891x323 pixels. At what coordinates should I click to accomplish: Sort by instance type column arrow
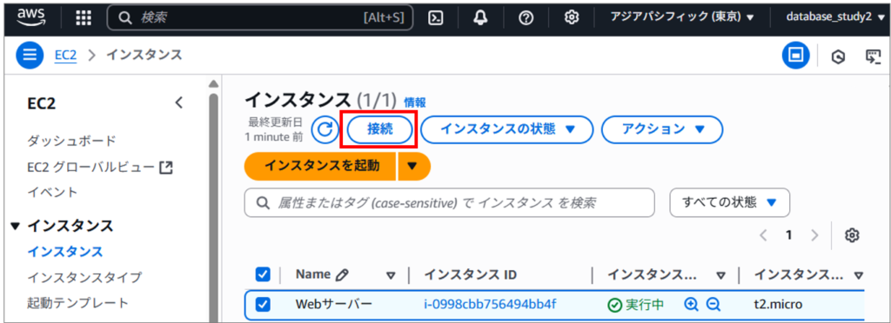858,275
